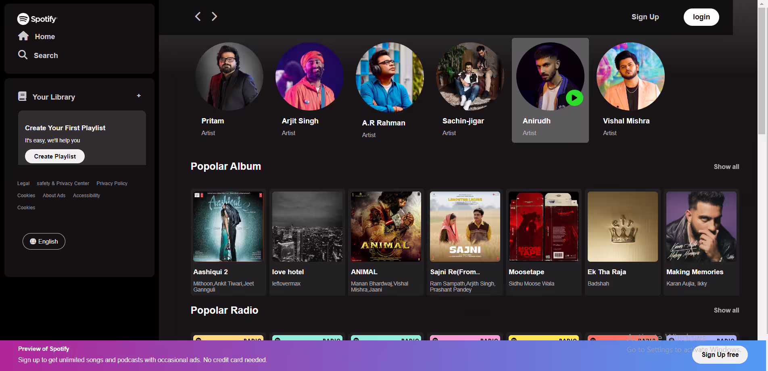Open Arjit Singh artist photo
The image size is (768, 371).
309,76
